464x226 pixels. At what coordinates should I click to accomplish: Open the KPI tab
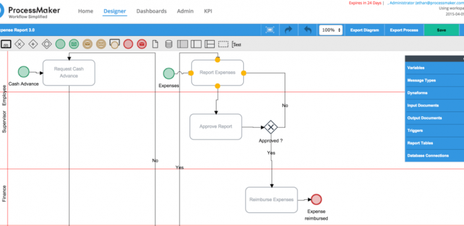coord(208,11)
